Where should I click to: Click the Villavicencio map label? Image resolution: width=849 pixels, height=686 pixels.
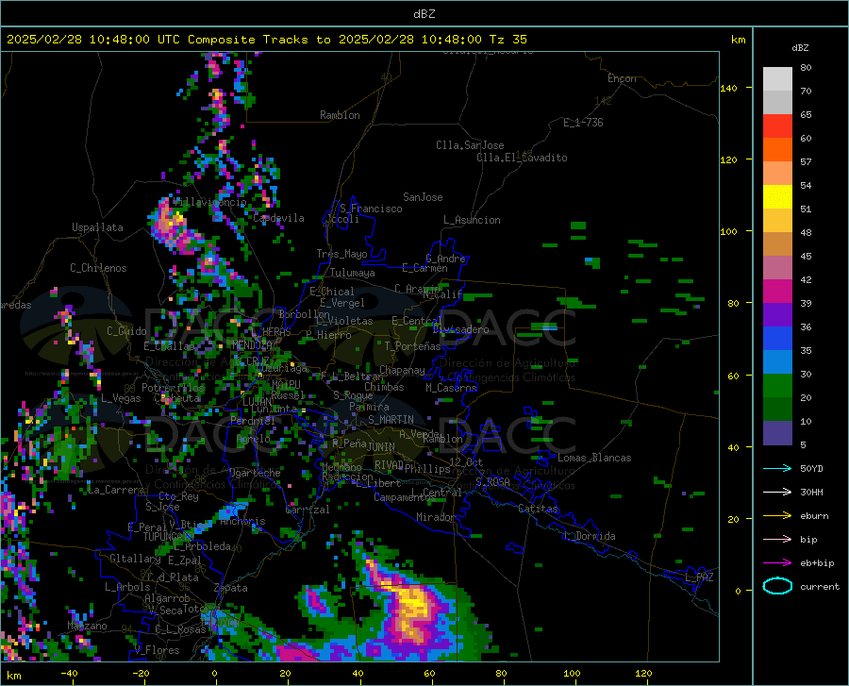210,202
